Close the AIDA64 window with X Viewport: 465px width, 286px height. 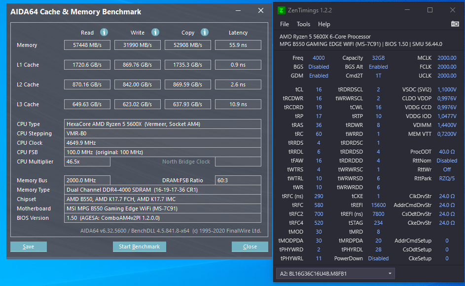pyautogui.click(x=261, y=11)
